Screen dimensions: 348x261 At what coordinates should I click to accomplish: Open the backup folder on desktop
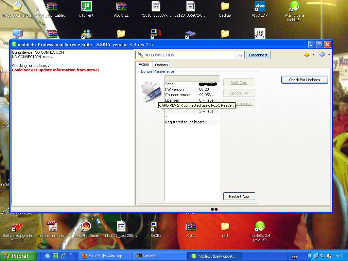[x=225, y=9]
